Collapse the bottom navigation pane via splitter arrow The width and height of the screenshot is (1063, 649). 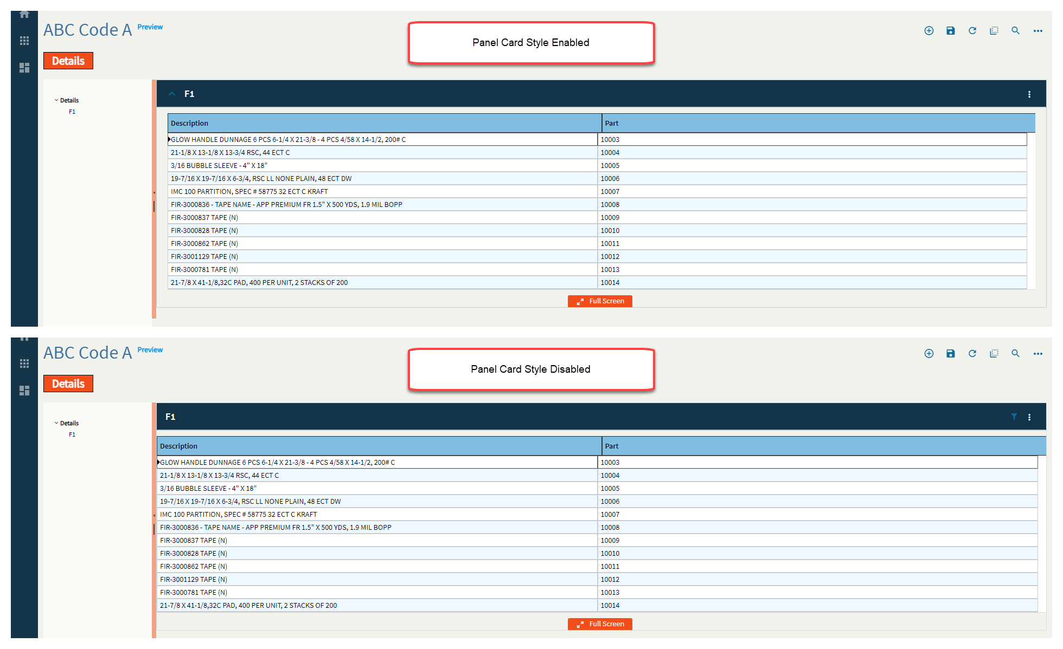pos(154,516)
